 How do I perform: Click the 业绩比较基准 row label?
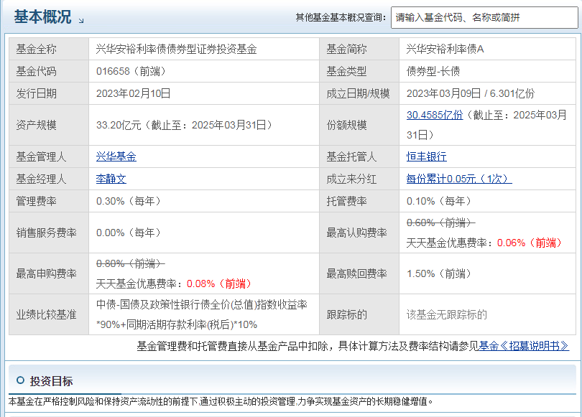point(47,314)
